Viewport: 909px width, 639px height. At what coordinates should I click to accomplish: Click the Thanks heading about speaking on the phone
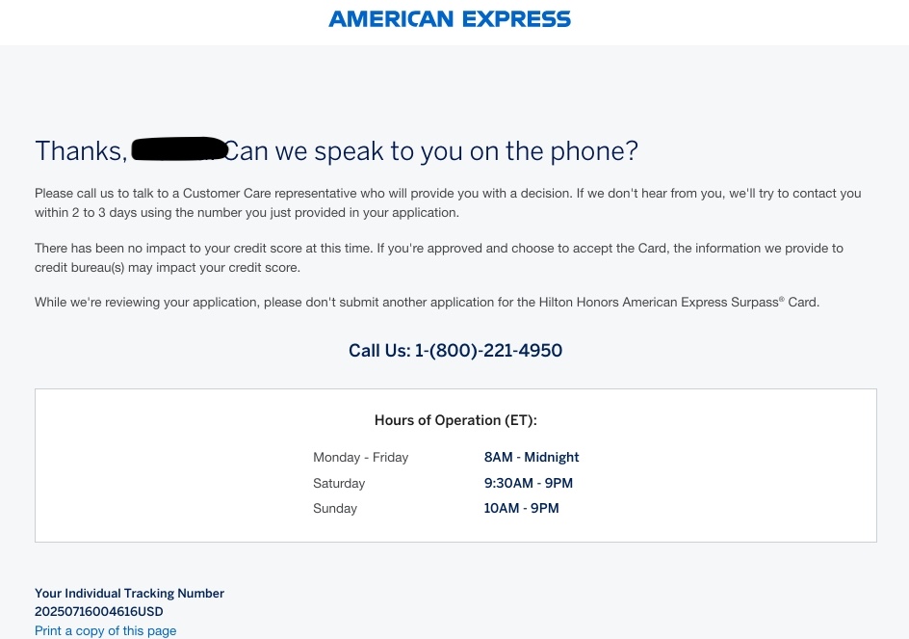336,151
